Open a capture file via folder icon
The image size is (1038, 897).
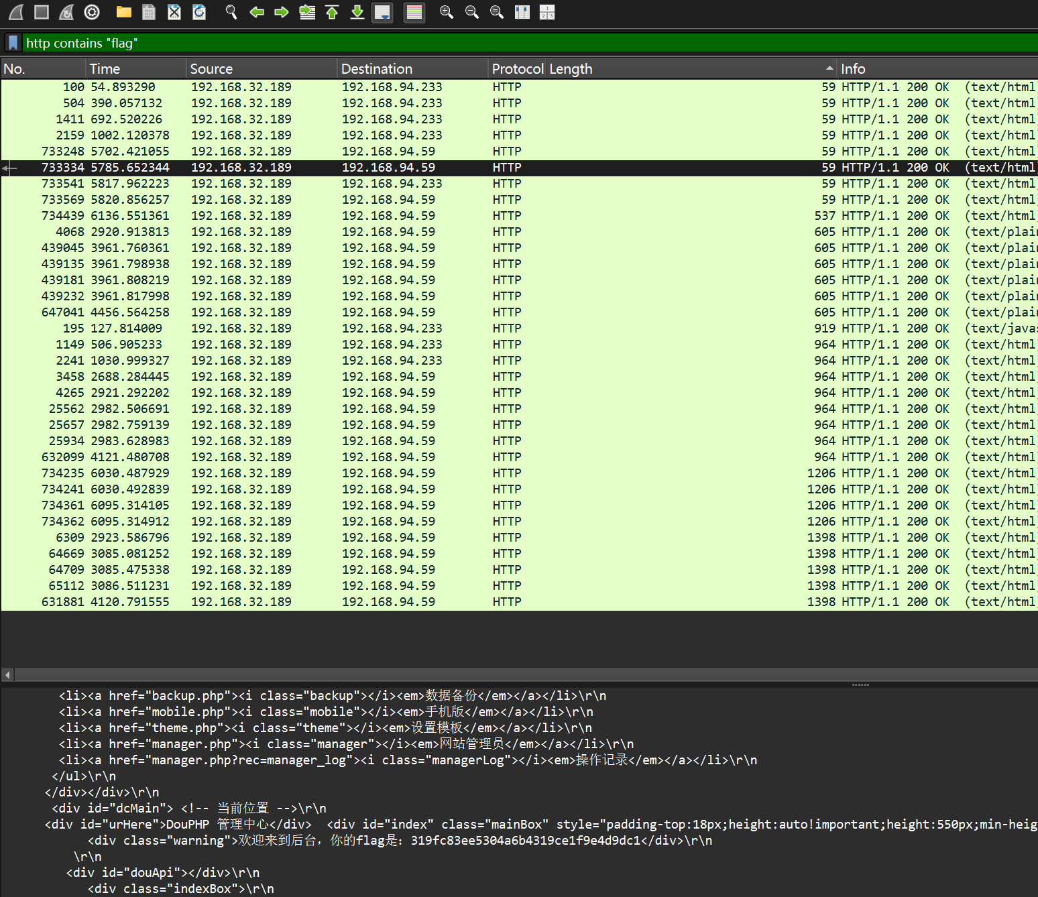coord(123,12)
